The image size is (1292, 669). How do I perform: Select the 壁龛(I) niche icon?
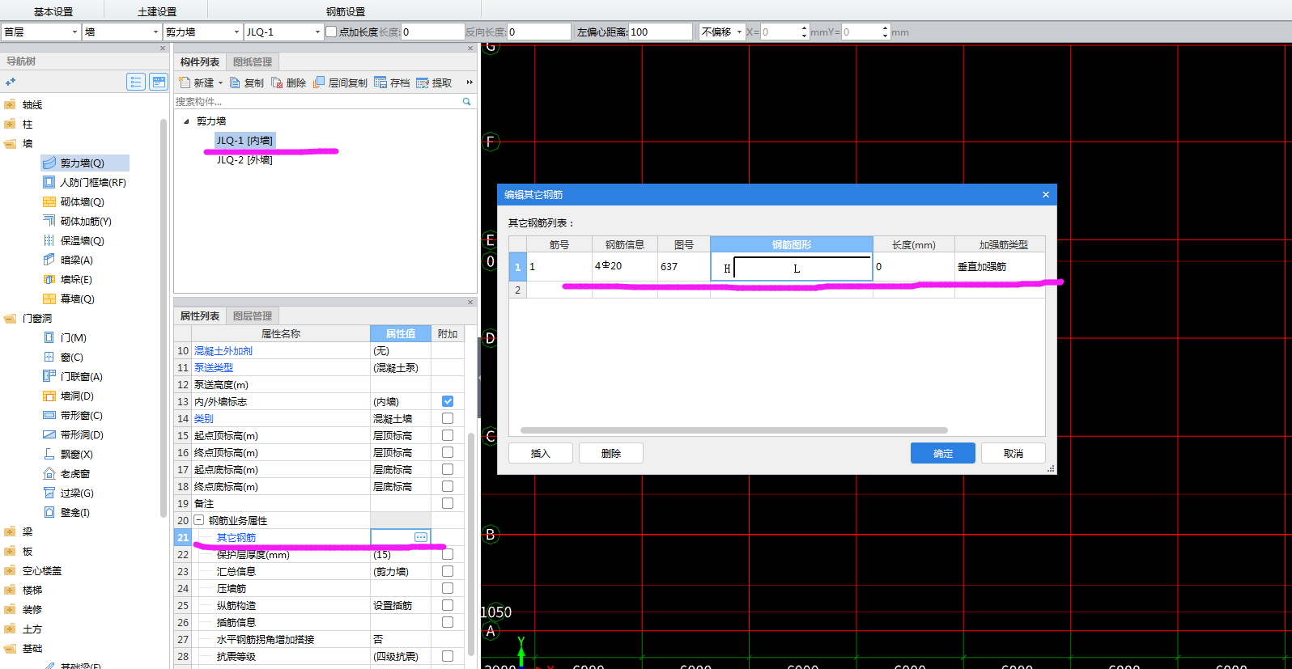point(49,512)
